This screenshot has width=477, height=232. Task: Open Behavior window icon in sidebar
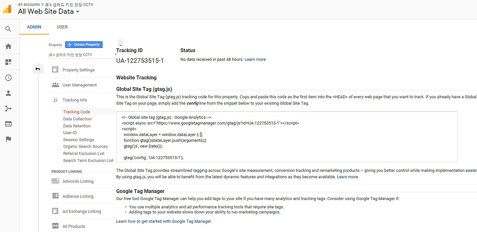tap(8, 124)
